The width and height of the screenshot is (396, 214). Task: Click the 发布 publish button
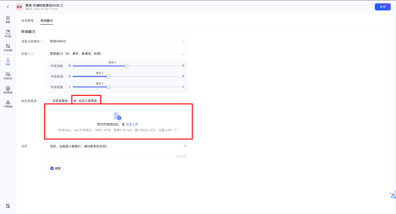(383, 7)
